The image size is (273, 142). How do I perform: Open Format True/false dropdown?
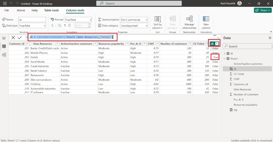click(x=78, y=20)
